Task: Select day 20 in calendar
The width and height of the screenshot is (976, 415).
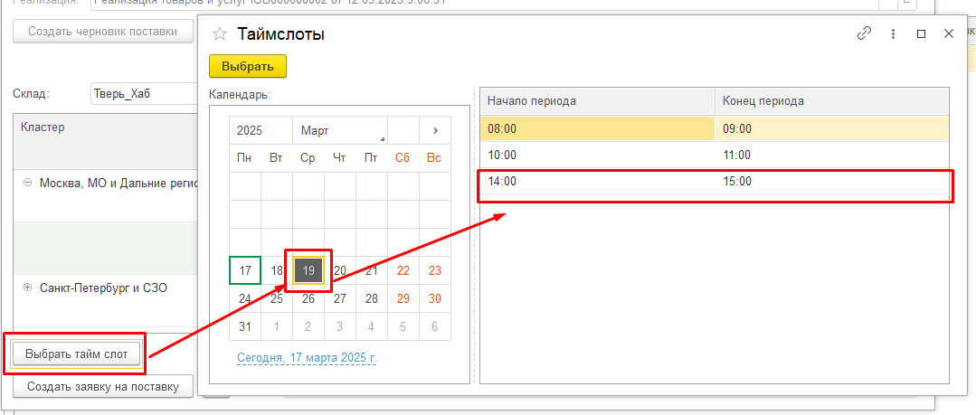Action: 340,270
